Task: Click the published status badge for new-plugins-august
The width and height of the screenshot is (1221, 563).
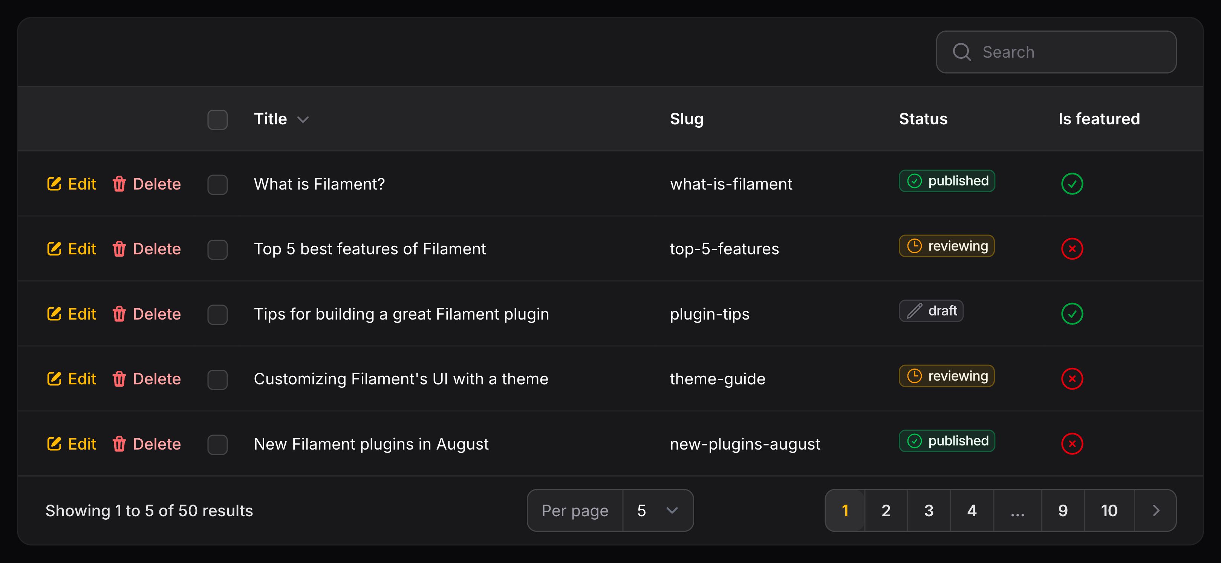Action: pyautogui.click(x=947, y=441)
